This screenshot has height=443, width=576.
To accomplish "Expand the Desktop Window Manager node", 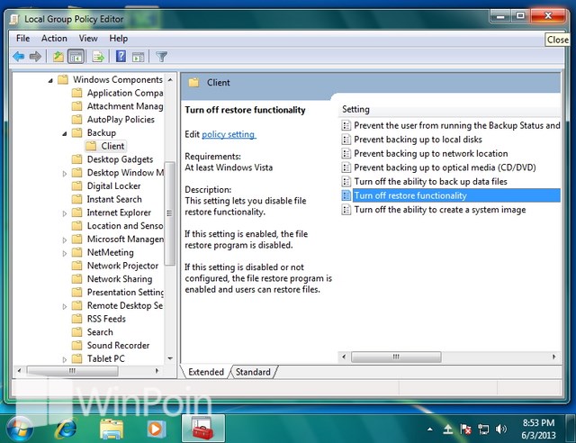I will pyautogui.click(x=65, y=173).
